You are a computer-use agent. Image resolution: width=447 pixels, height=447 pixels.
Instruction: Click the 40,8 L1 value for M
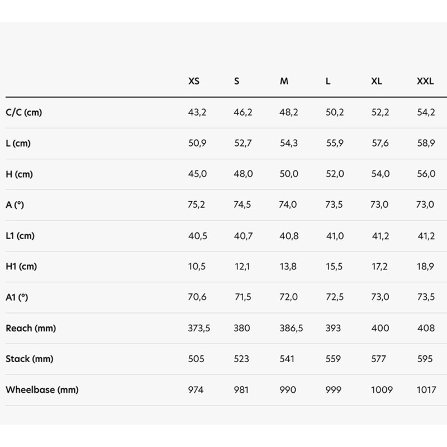point(289,236)
